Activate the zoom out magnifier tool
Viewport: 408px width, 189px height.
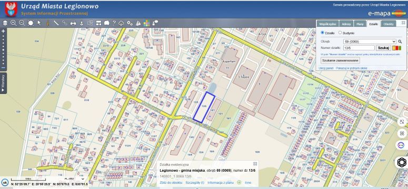(x=22, y=23)
